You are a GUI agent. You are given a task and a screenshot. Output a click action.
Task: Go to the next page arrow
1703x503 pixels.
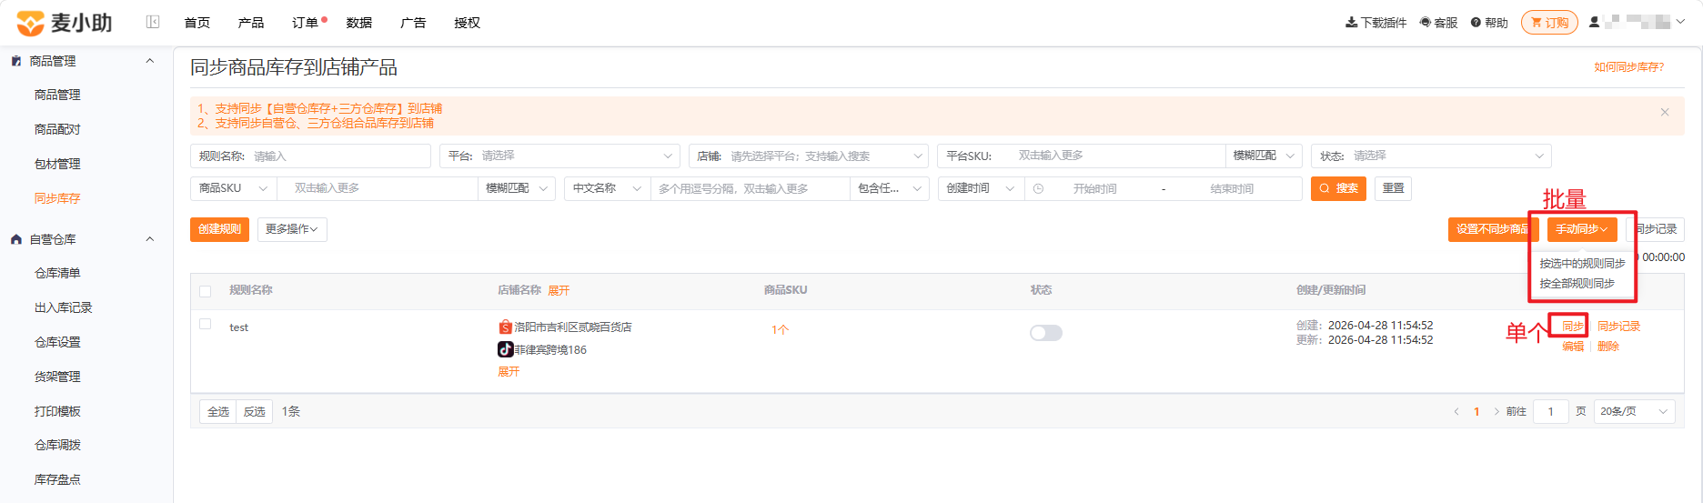(1496, 412)
